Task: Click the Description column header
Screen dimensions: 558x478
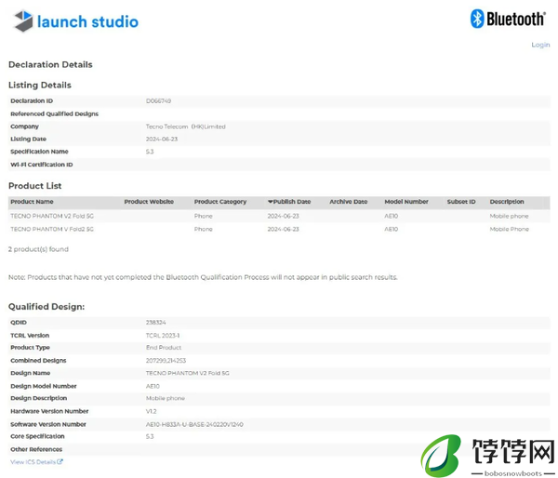Action: [x=507, y=202]
